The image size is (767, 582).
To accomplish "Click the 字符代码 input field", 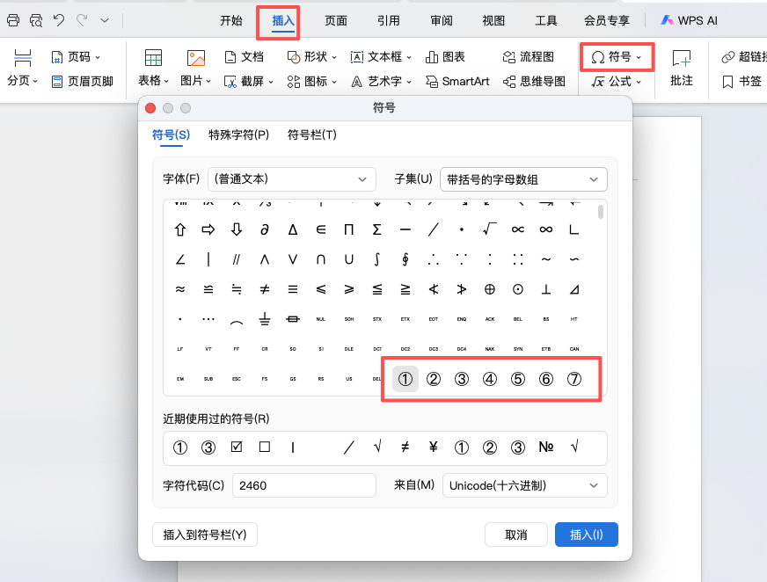I will click(x=303, y=485).
